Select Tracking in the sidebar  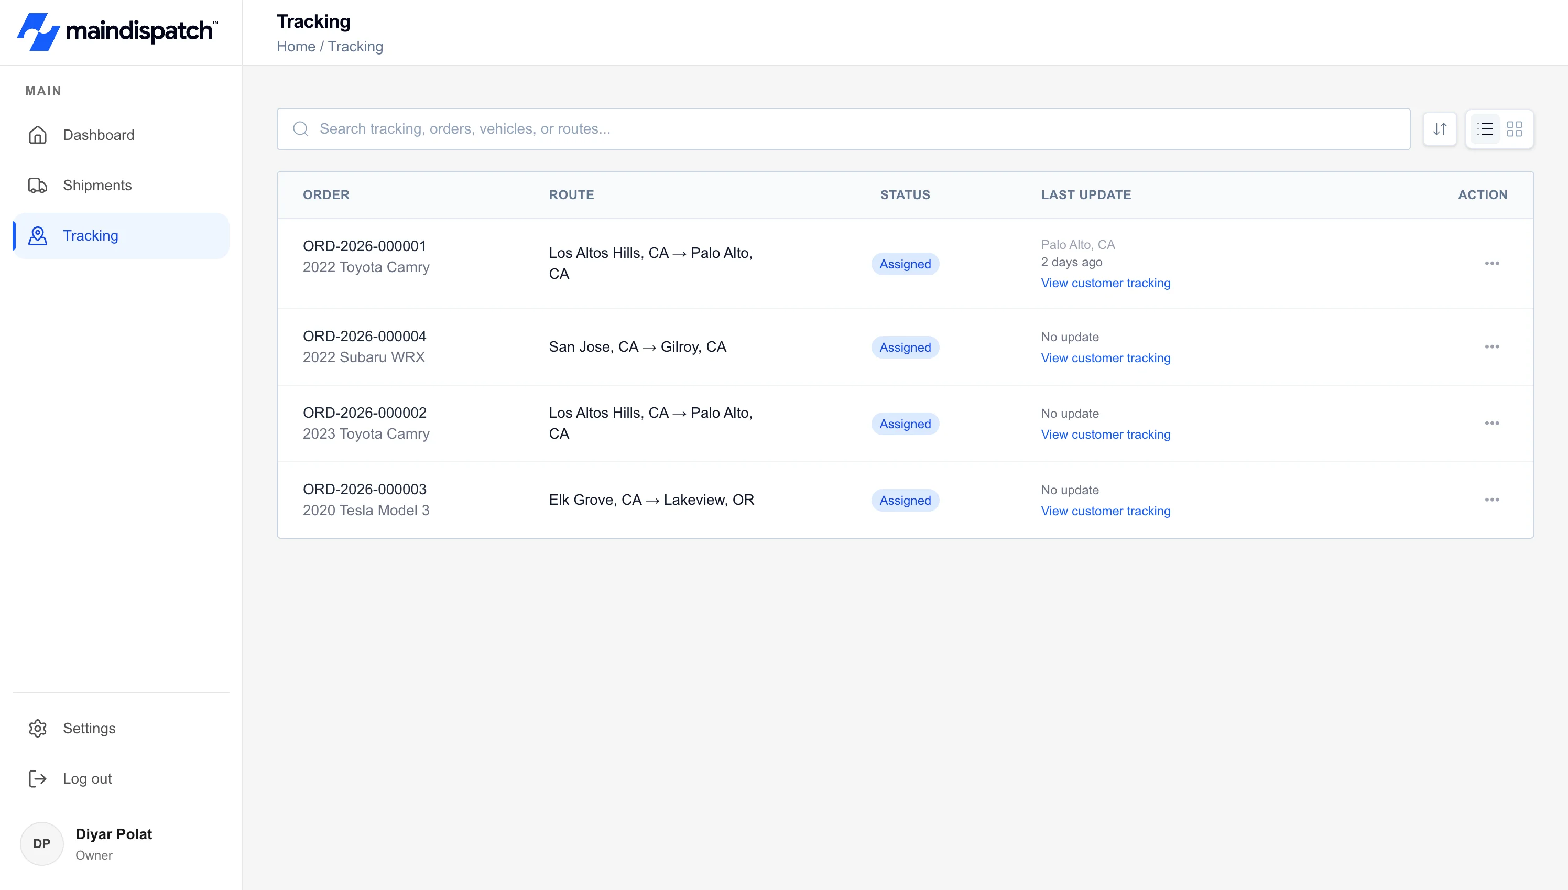pyautogui.click(x=121, y=235)
